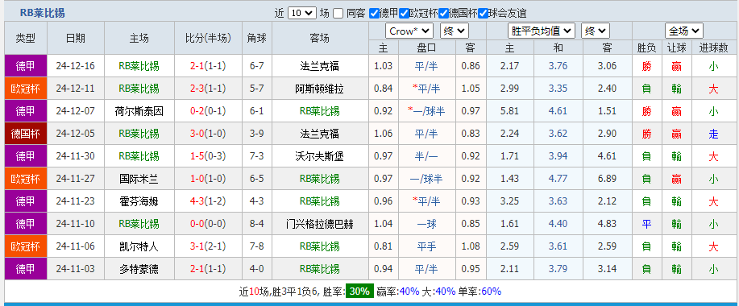This screenshot has height=306, width=739.
Task: Click the 类型 column header
Action: (x=26, y=38)
